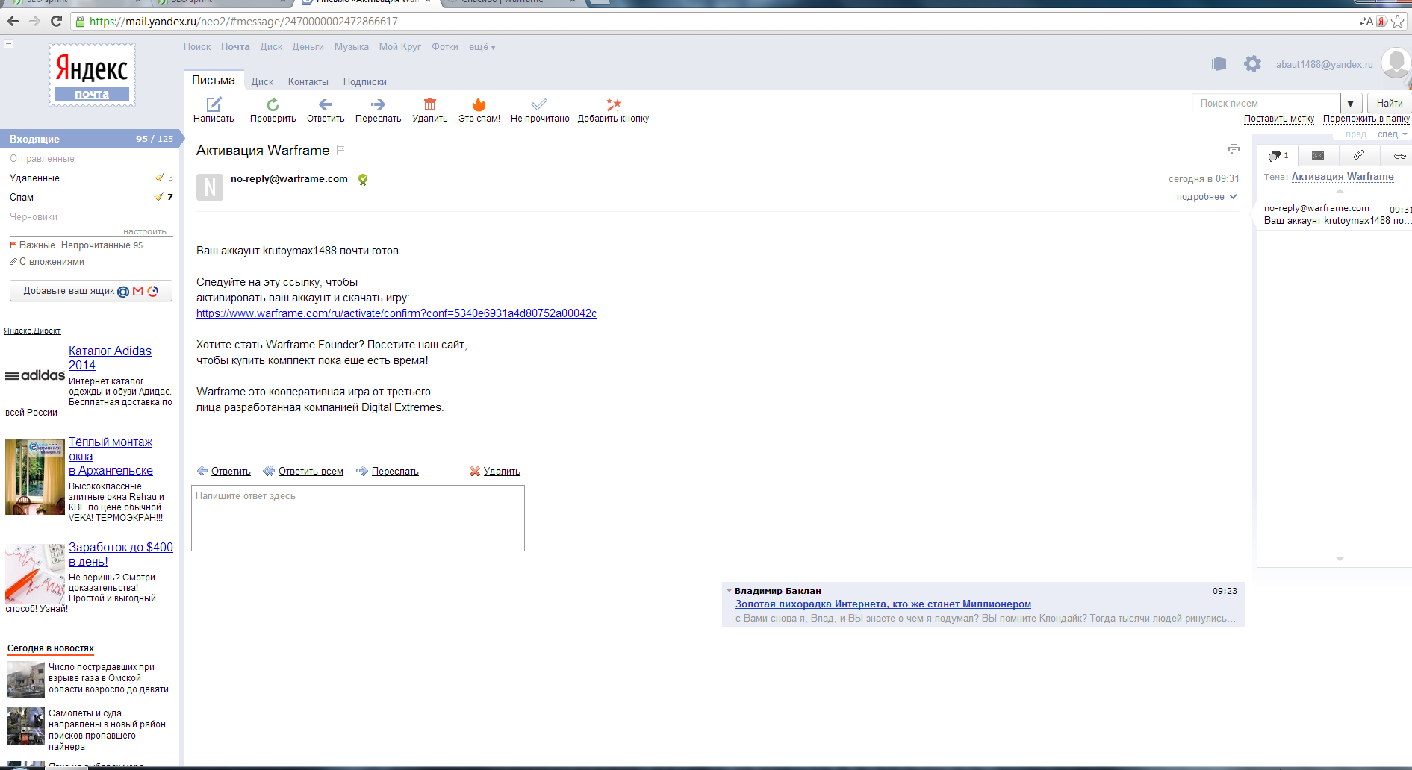Clean Удалённые folder with broom icon
The width and height of the screenshot is (1412, 770).
point(159,178)
